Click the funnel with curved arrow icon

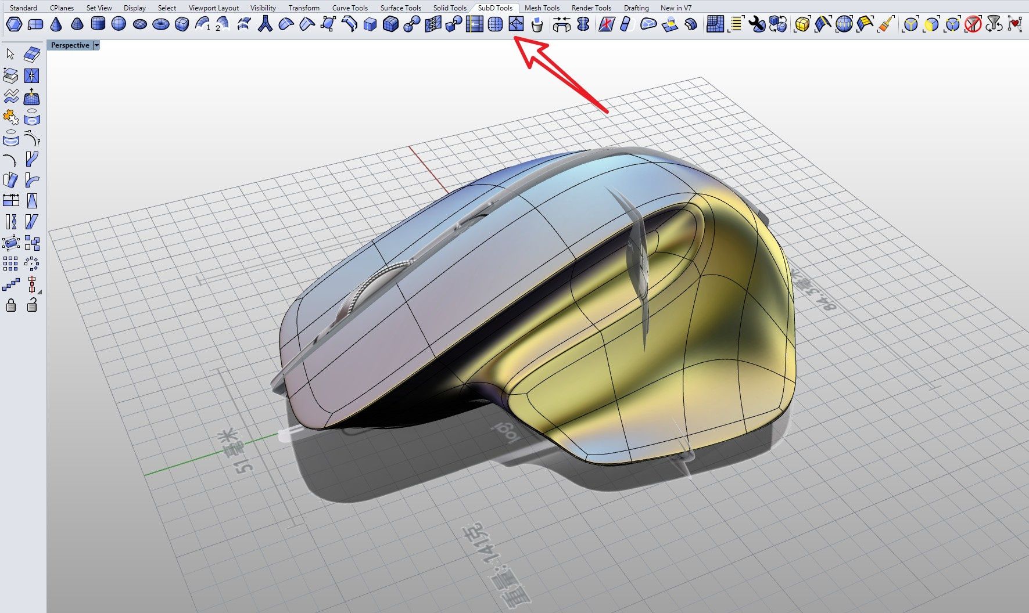pyautogui.click(x=994, y=24)
